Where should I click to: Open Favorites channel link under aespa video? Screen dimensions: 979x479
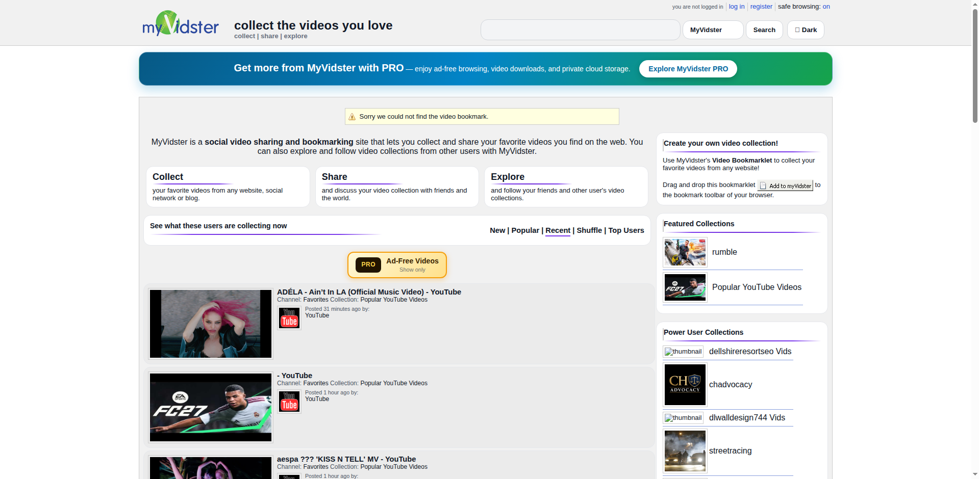tap(316, 467)
